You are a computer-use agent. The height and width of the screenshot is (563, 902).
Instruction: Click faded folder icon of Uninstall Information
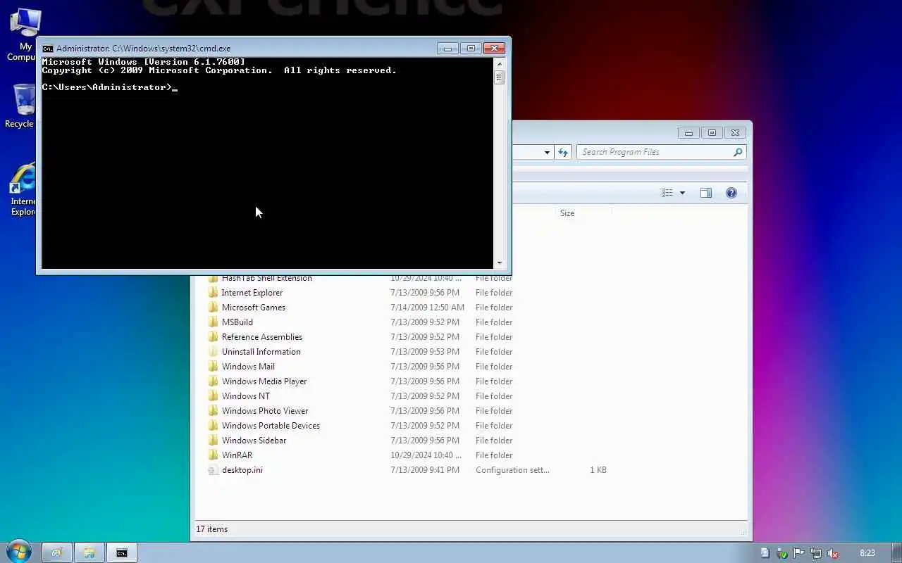pyautogui.click(x=213, y=352)
